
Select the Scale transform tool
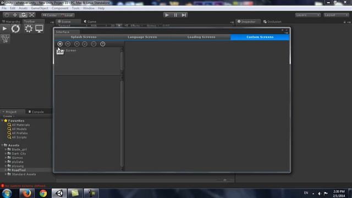coord(32,15)
